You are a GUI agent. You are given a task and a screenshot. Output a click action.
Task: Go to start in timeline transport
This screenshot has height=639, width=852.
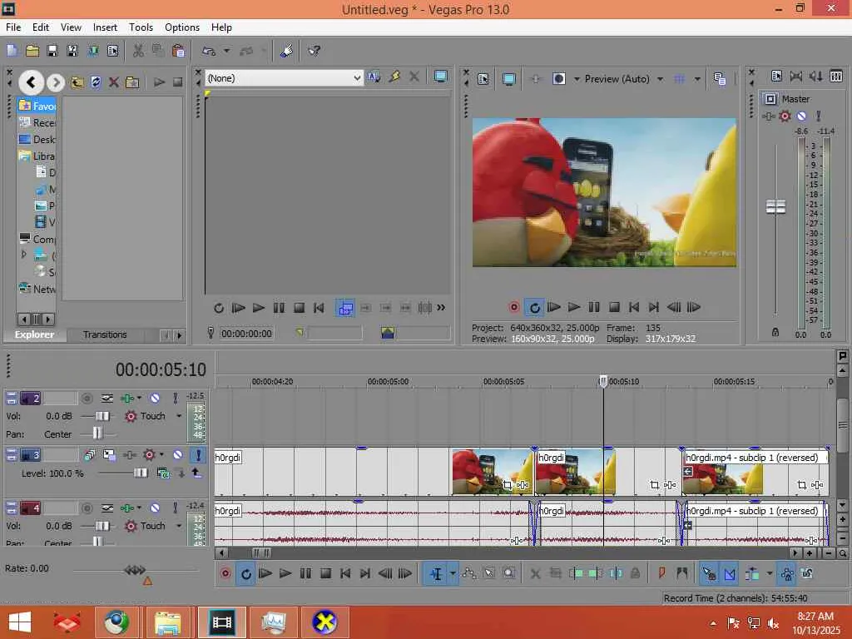(345, 573)
